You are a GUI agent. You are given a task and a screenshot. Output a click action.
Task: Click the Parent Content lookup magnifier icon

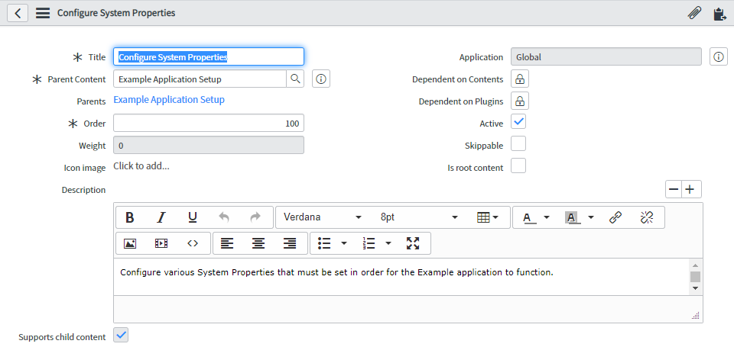294,79
